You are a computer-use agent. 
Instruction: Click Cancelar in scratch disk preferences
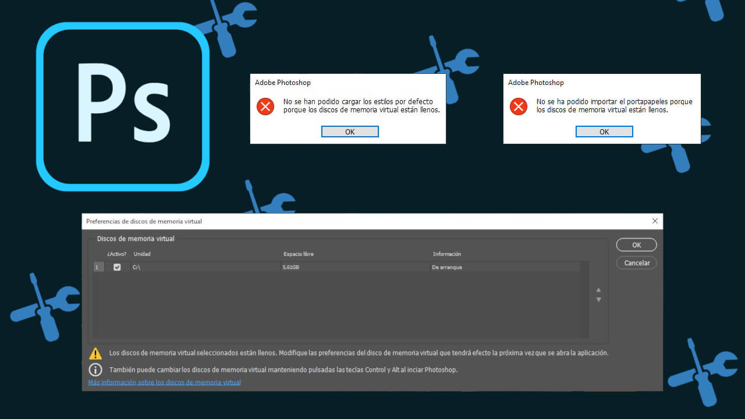point(637,263)
